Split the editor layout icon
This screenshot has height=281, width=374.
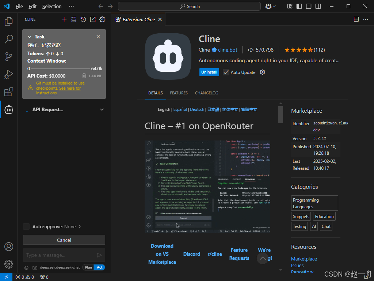point(356,19)
